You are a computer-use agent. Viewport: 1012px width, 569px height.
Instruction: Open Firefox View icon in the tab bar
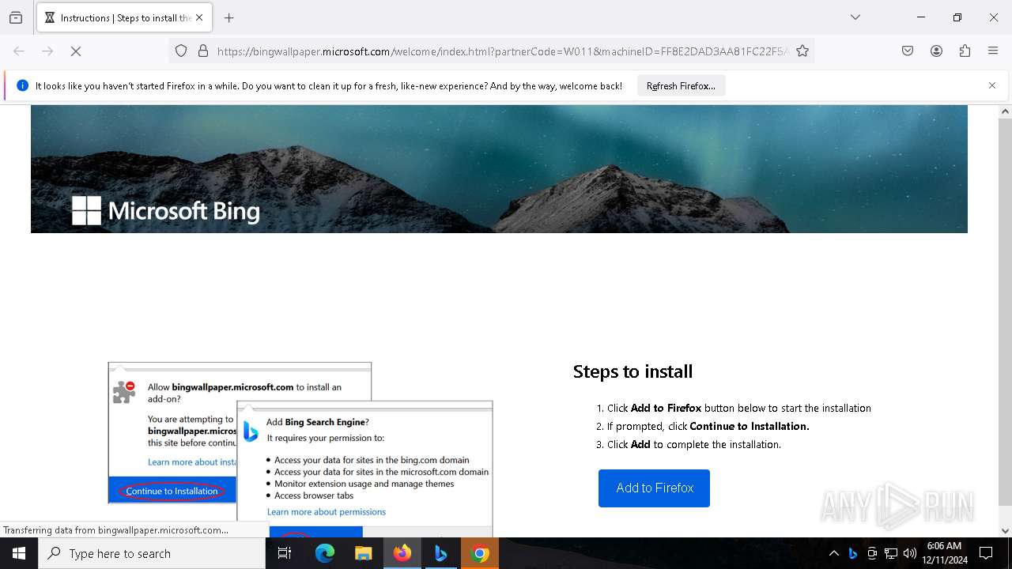coord(16,17)
